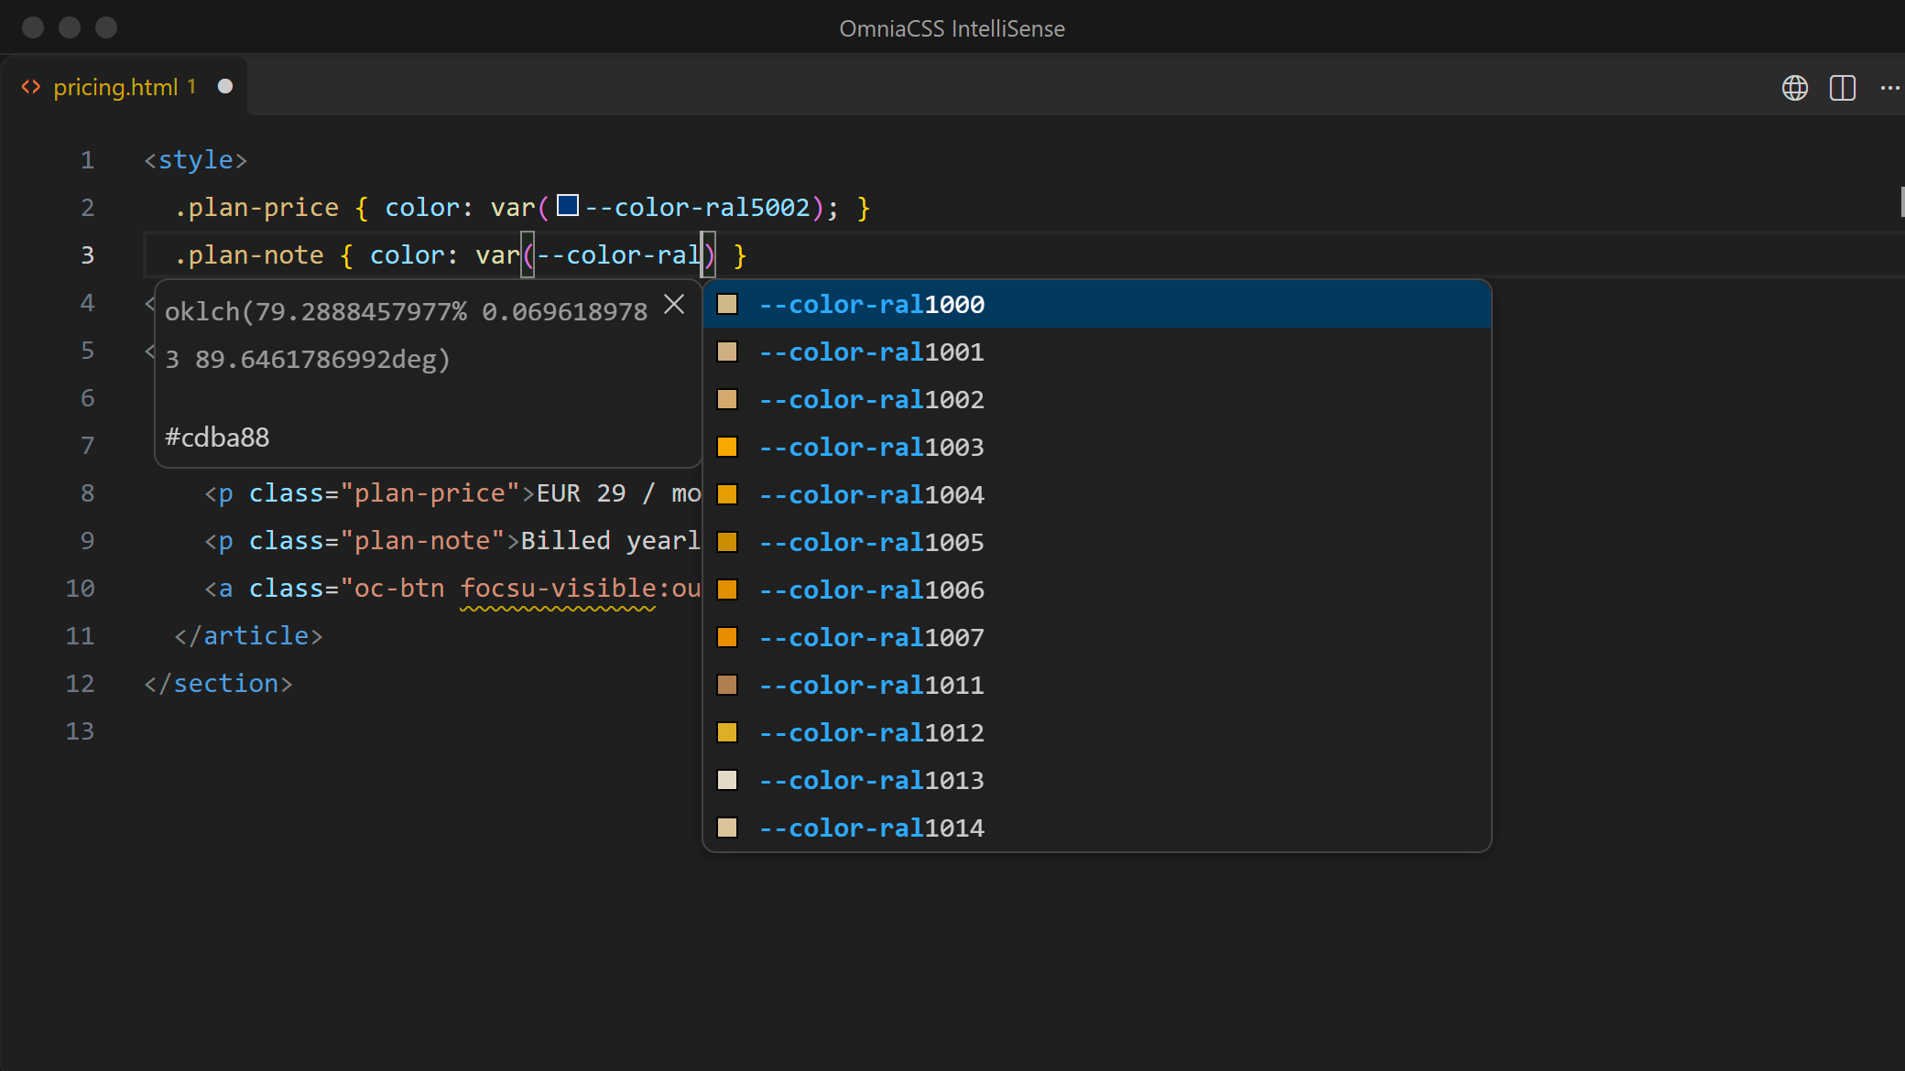Click the .plan-price selector on line 2
Screen dimensions: 1905x1071
(x=256, y=208)
